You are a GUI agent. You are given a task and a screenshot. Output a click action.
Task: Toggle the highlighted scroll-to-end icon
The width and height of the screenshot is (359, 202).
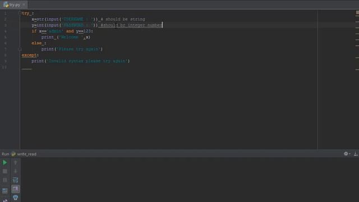[15, 189]
